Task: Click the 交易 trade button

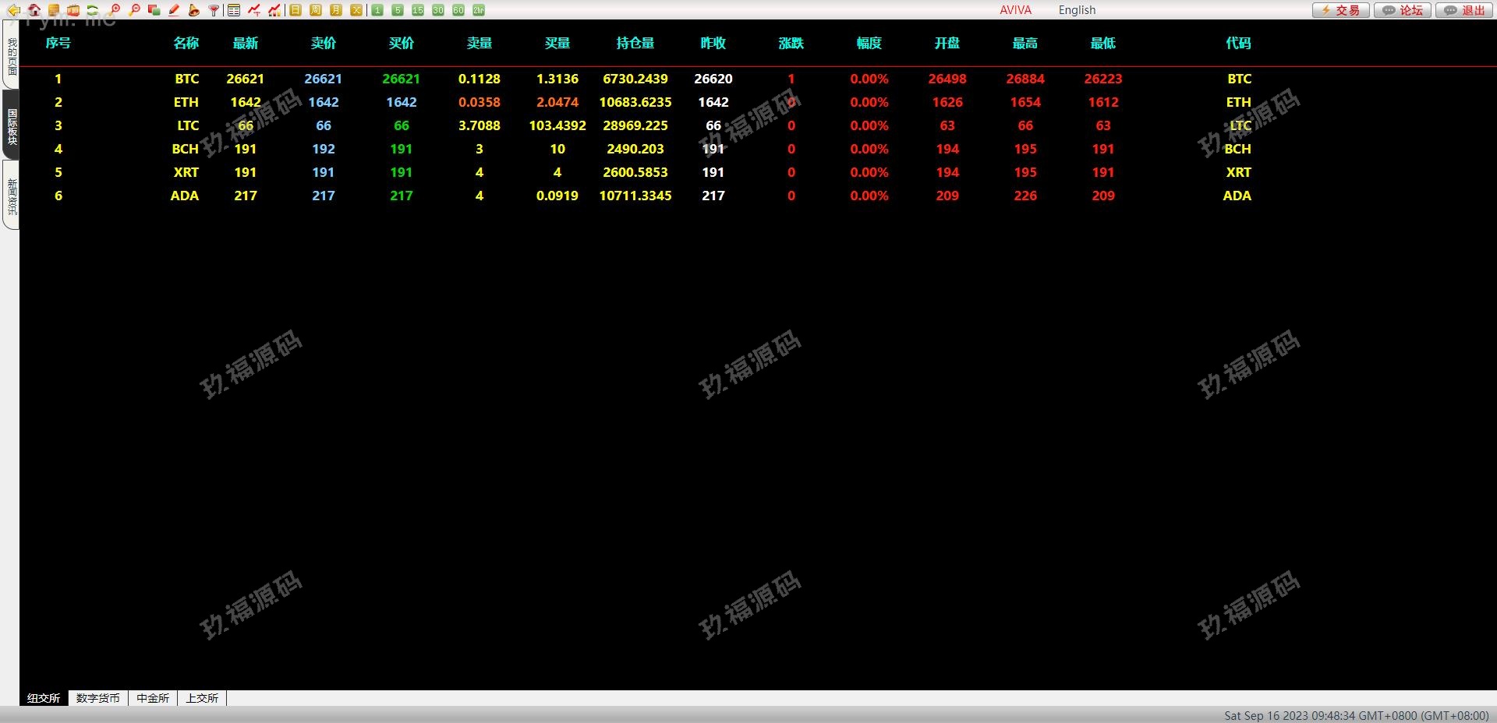Action: click(x=1340, y=10)
